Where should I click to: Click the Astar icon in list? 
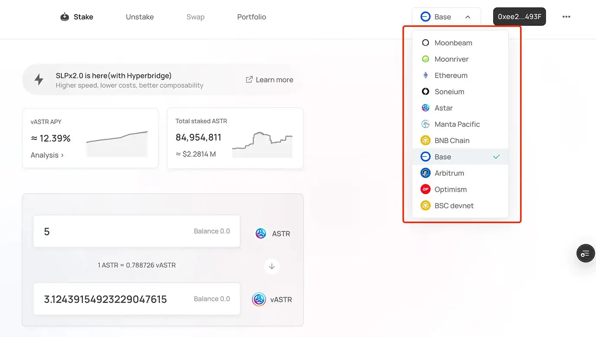[x=425, y=108]
